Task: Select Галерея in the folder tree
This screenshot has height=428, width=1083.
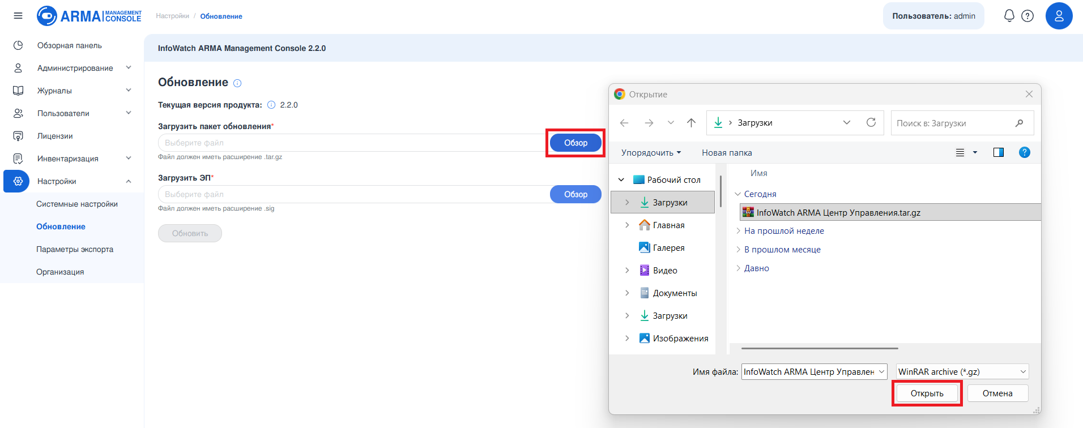Action: (668, 247)
